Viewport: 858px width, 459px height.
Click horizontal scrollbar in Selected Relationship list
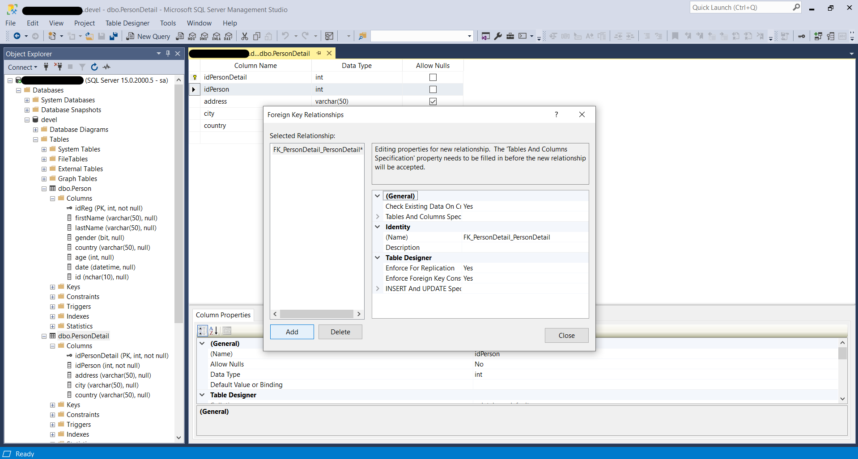[316, 314]
